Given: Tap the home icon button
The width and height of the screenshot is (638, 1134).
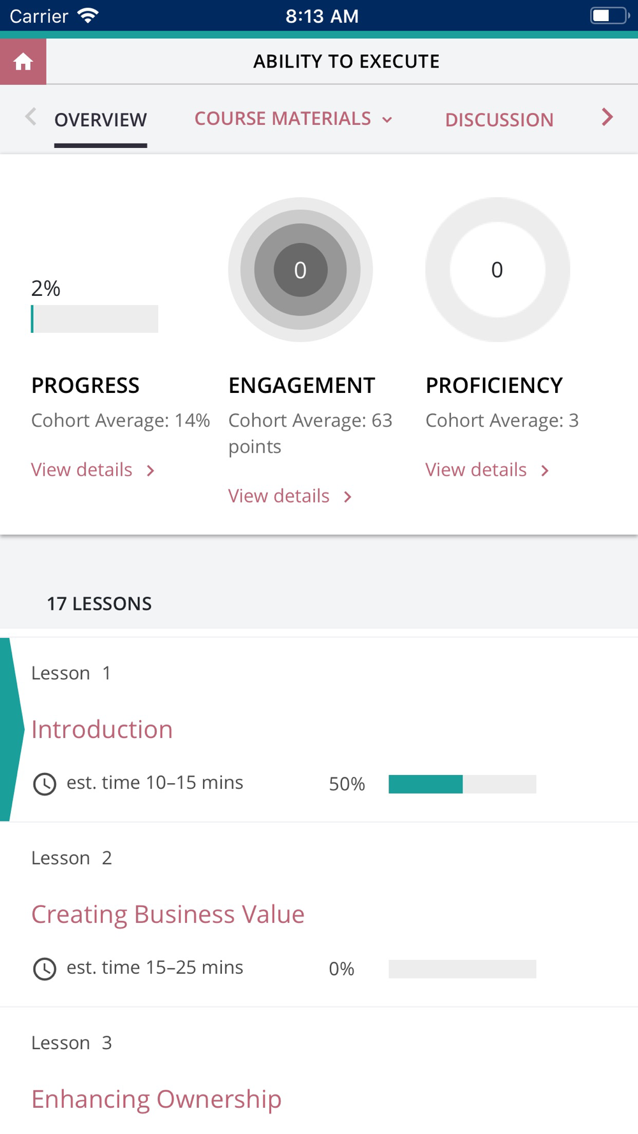Looking at the screenshot, I should 23,62.
